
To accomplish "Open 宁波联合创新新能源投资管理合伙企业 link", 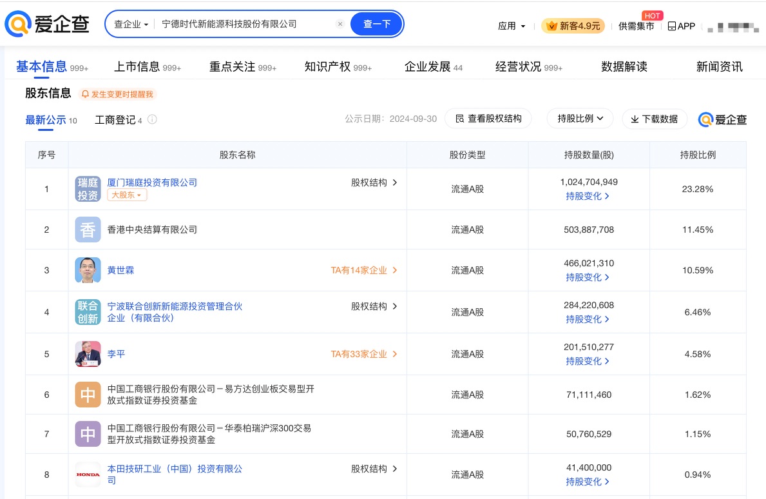I will (175, 312).
